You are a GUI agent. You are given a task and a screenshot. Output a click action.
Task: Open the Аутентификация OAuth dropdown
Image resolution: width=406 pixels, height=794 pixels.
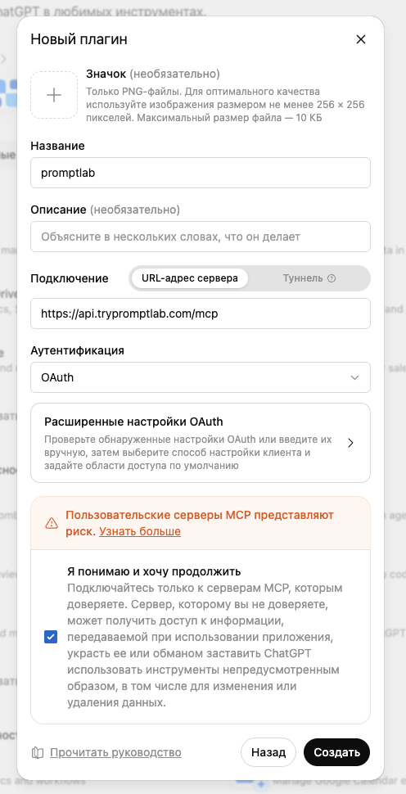[201, 377]
